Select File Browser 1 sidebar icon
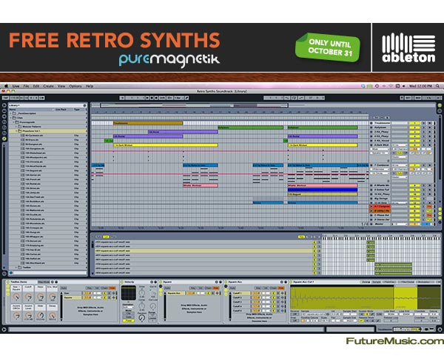Viewport: 444px width, 356px height. [4, 122]
